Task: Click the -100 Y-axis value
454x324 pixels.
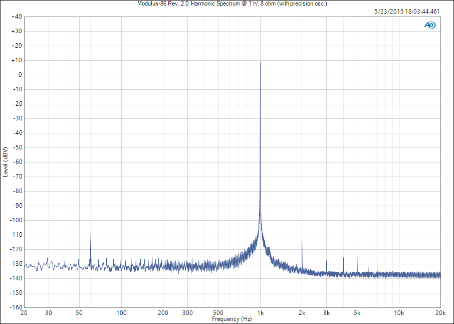Action: point(16,220)
